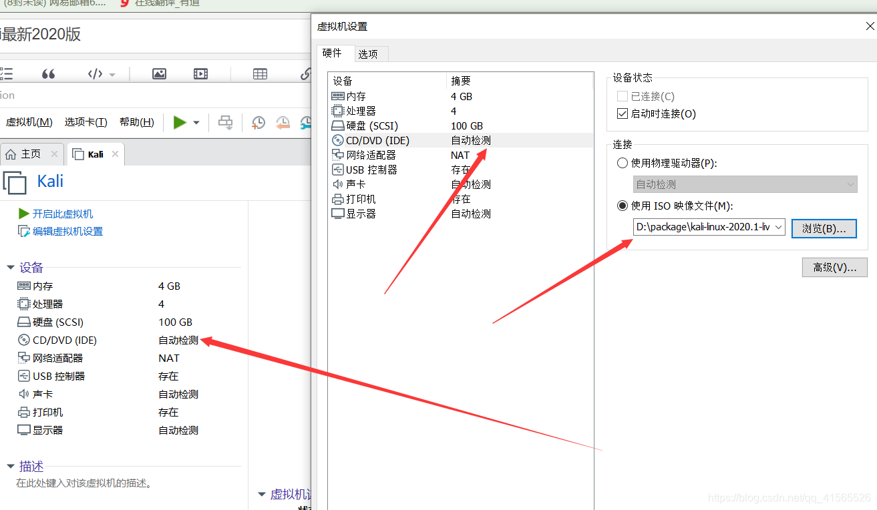Screen dimensions: 877x510
Task: Click the 设备 column header in the dialog
Action: [x=387, y=81]
